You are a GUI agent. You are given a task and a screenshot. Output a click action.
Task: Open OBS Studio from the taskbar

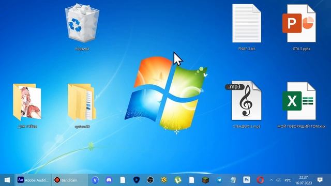point(150,180)
